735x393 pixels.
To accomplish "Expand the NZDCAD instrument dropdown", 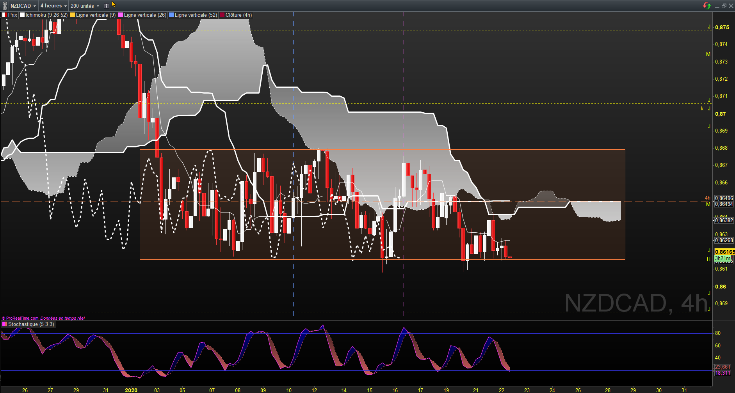I will pyautogui.click(x=23, y=6).
